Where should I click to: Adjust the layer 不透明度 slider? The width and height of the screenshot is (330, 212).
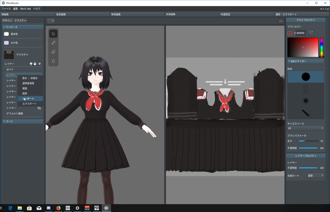pos(308,168)
